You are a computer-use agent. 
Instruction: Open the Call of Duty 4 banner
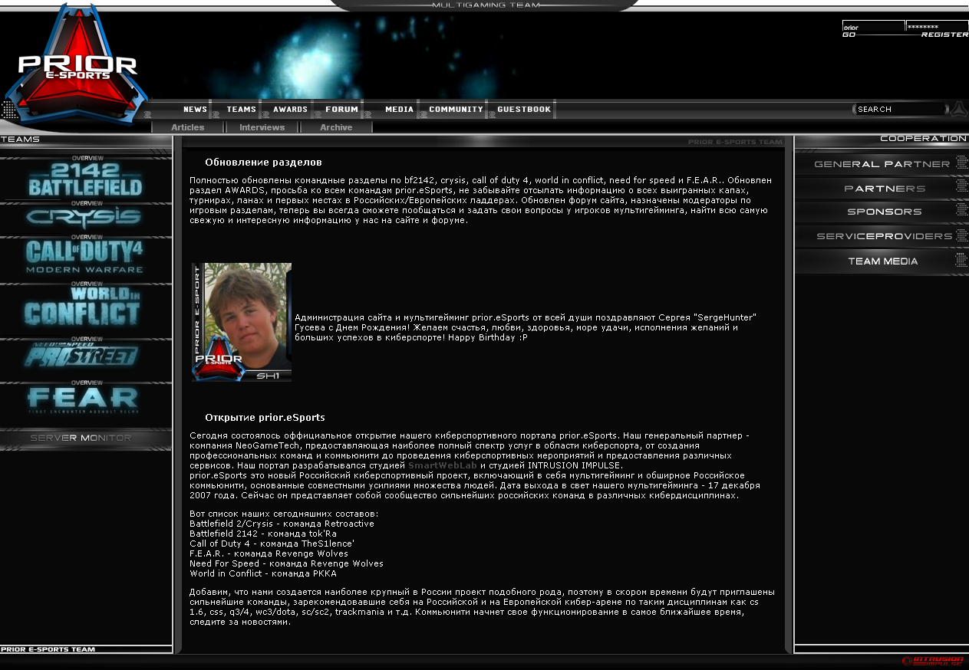coord(86,258)
